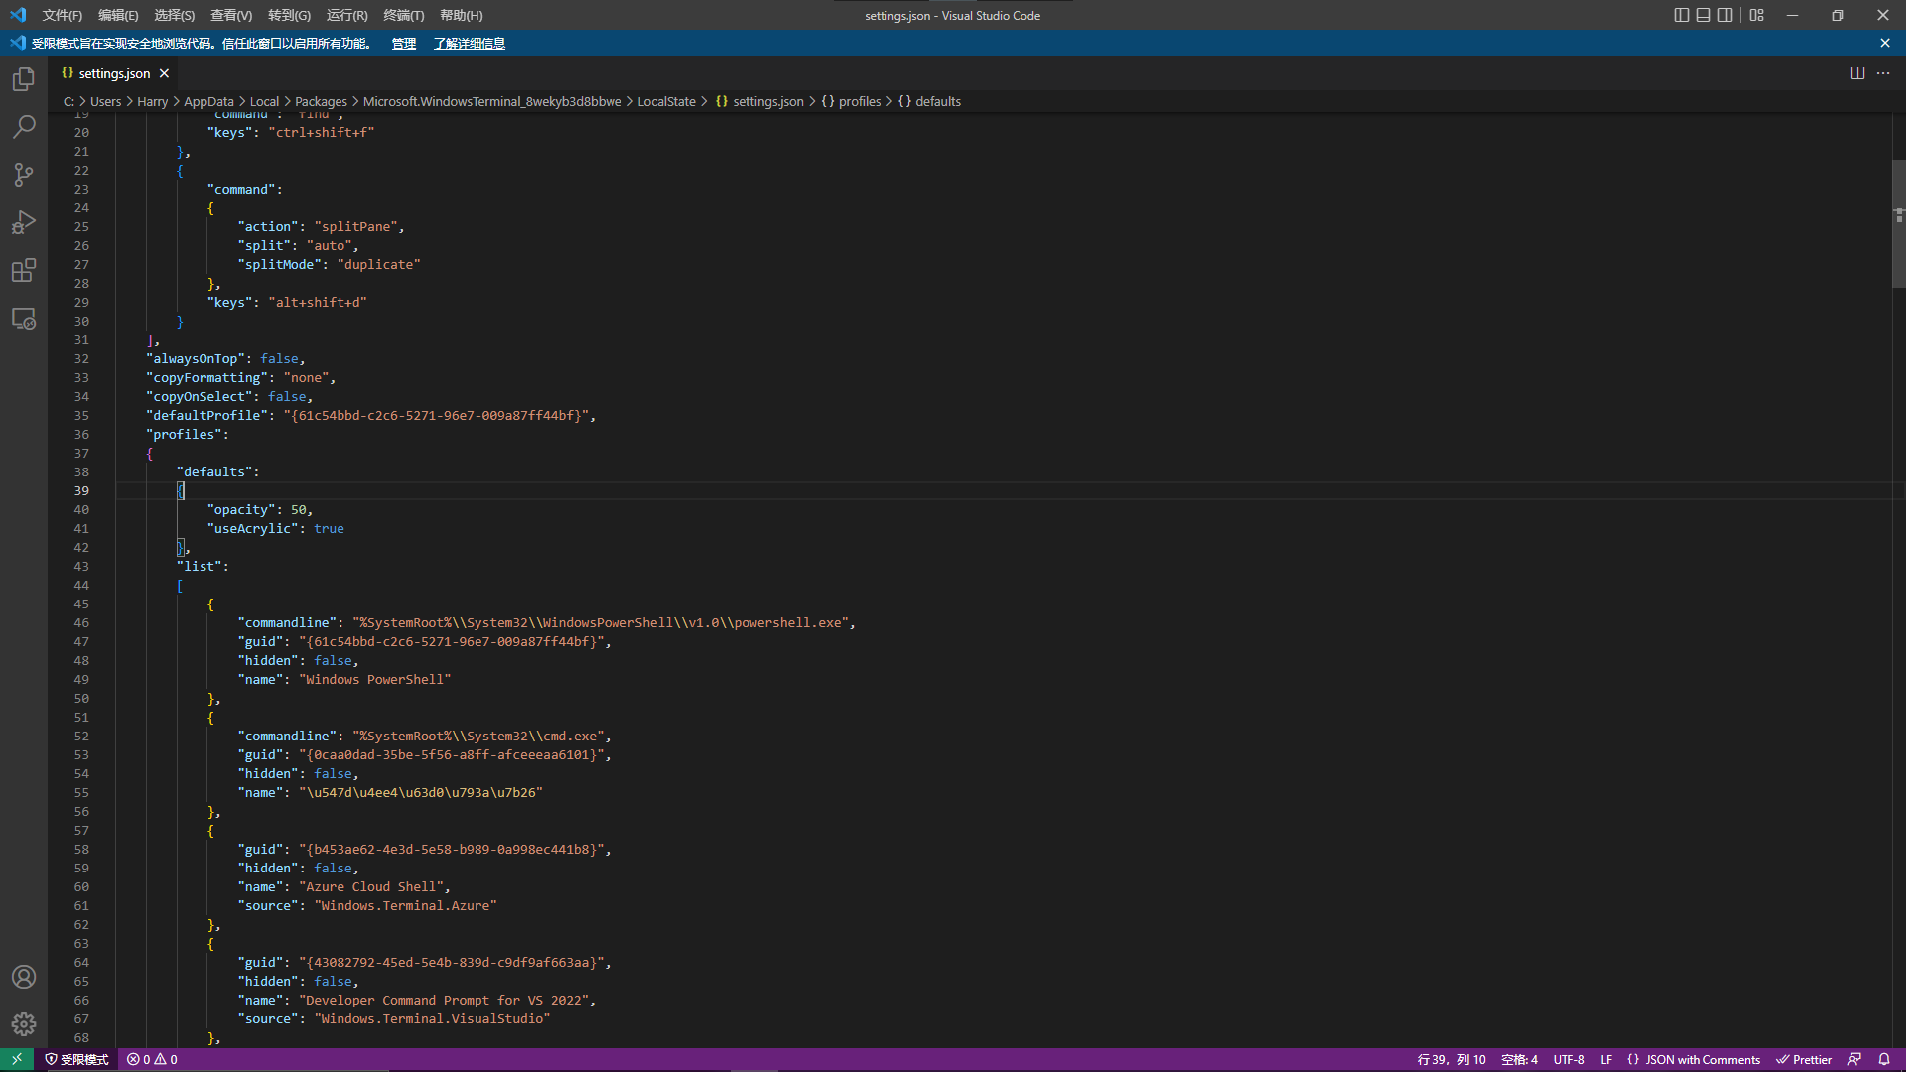1906x1072 pixels.
Task: Open the notifications bell in status bar
Action: coord(1883,1059)
